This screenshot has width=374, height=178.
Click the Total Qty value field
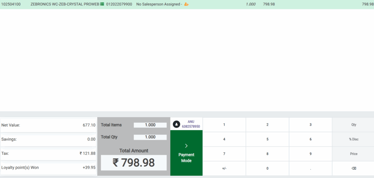[x=150, y=137]
